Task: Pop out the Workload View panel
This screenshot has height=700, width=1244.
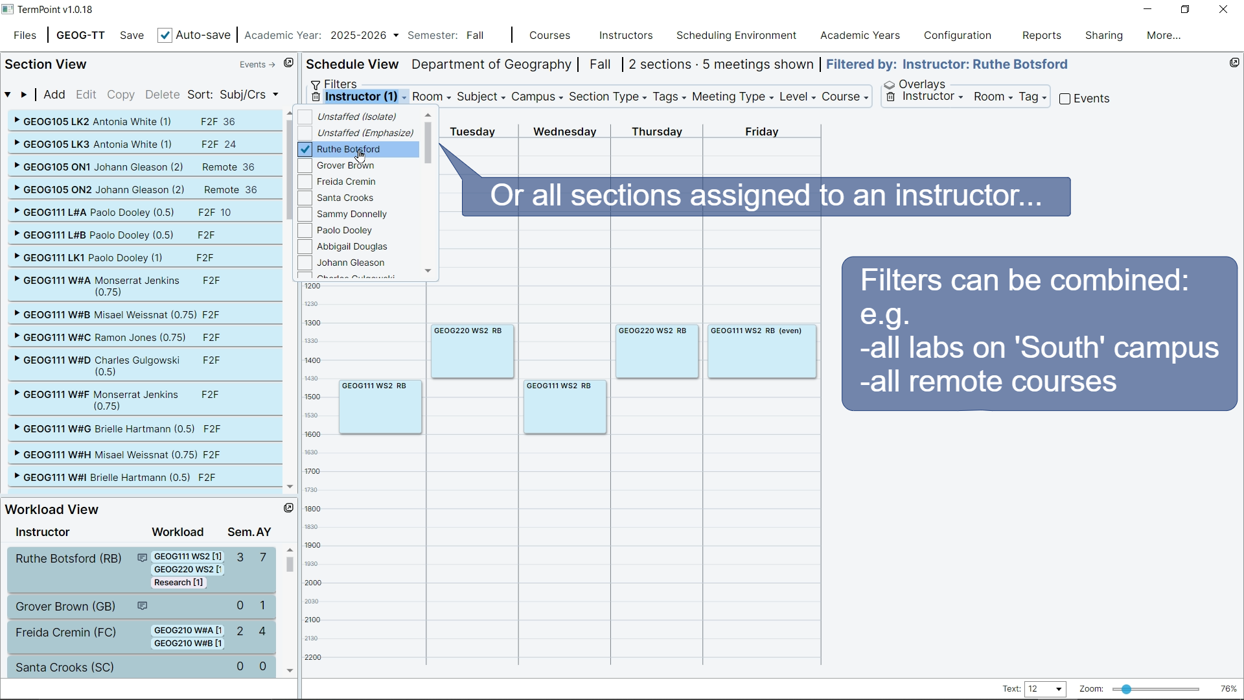Action: click(289, 508)
